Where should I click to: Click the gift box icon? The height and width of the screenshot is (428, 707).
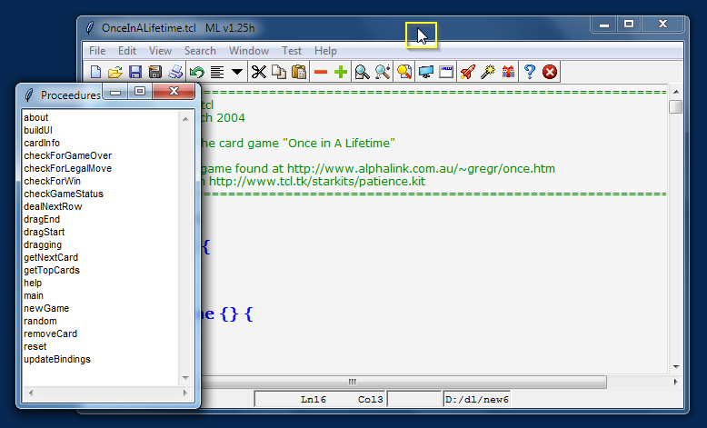coord(508,72)
